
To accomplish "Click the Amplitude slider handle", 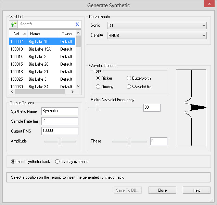I will [60, 141].
